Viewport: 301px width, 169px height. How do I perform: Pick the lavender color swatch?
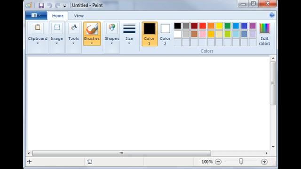point(253,34)
